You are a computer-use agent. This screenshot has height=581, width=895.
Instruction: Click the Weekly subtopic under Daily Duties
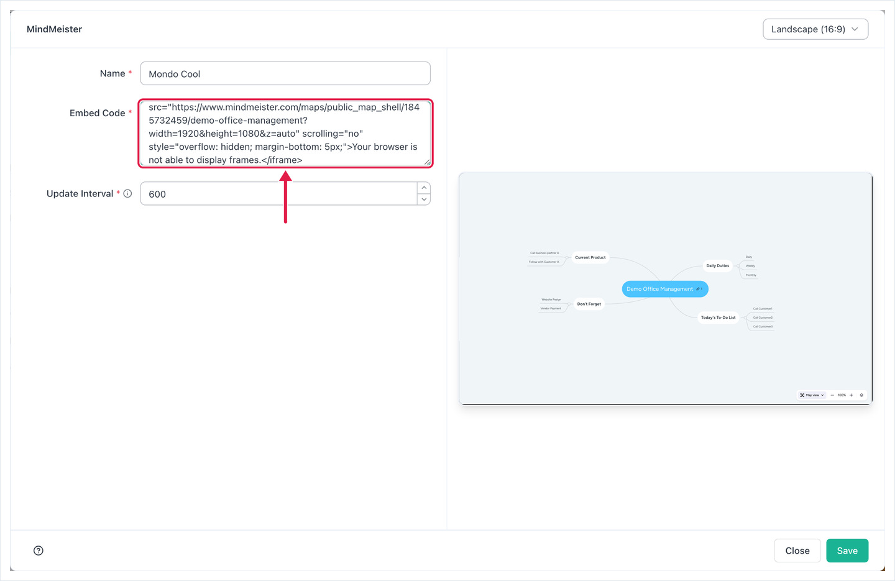[750, 266]
